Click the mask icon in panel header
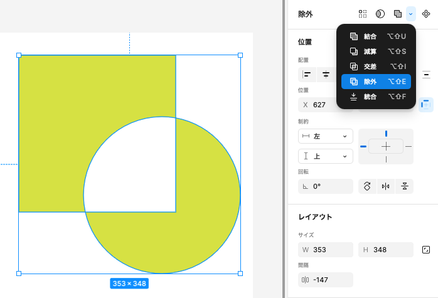Viewport: 438px width, 298px height. (x=380, y=14)
